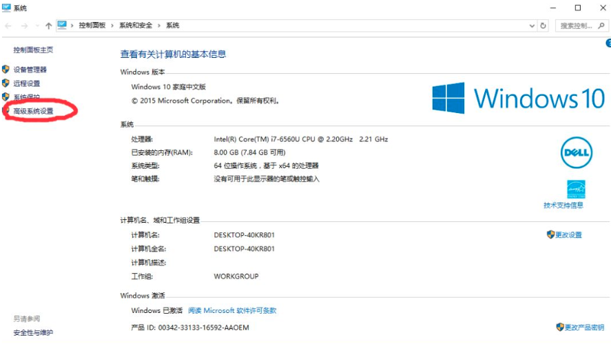The height and width of the screenshot is (344, 611).
Task: Click shield icon next to 更改产品密钥
Action: (560, 327)
